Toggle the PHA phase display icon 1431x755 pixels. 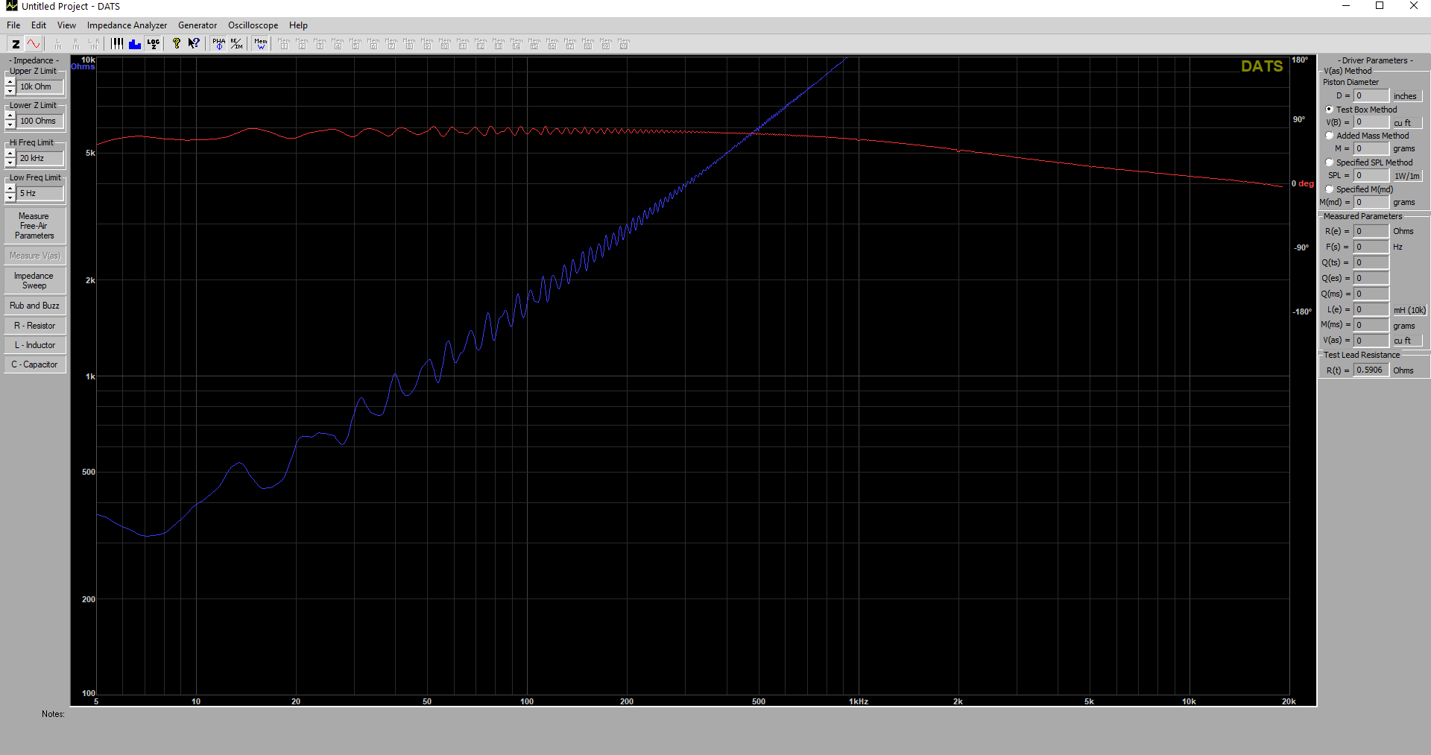point(218,44)
